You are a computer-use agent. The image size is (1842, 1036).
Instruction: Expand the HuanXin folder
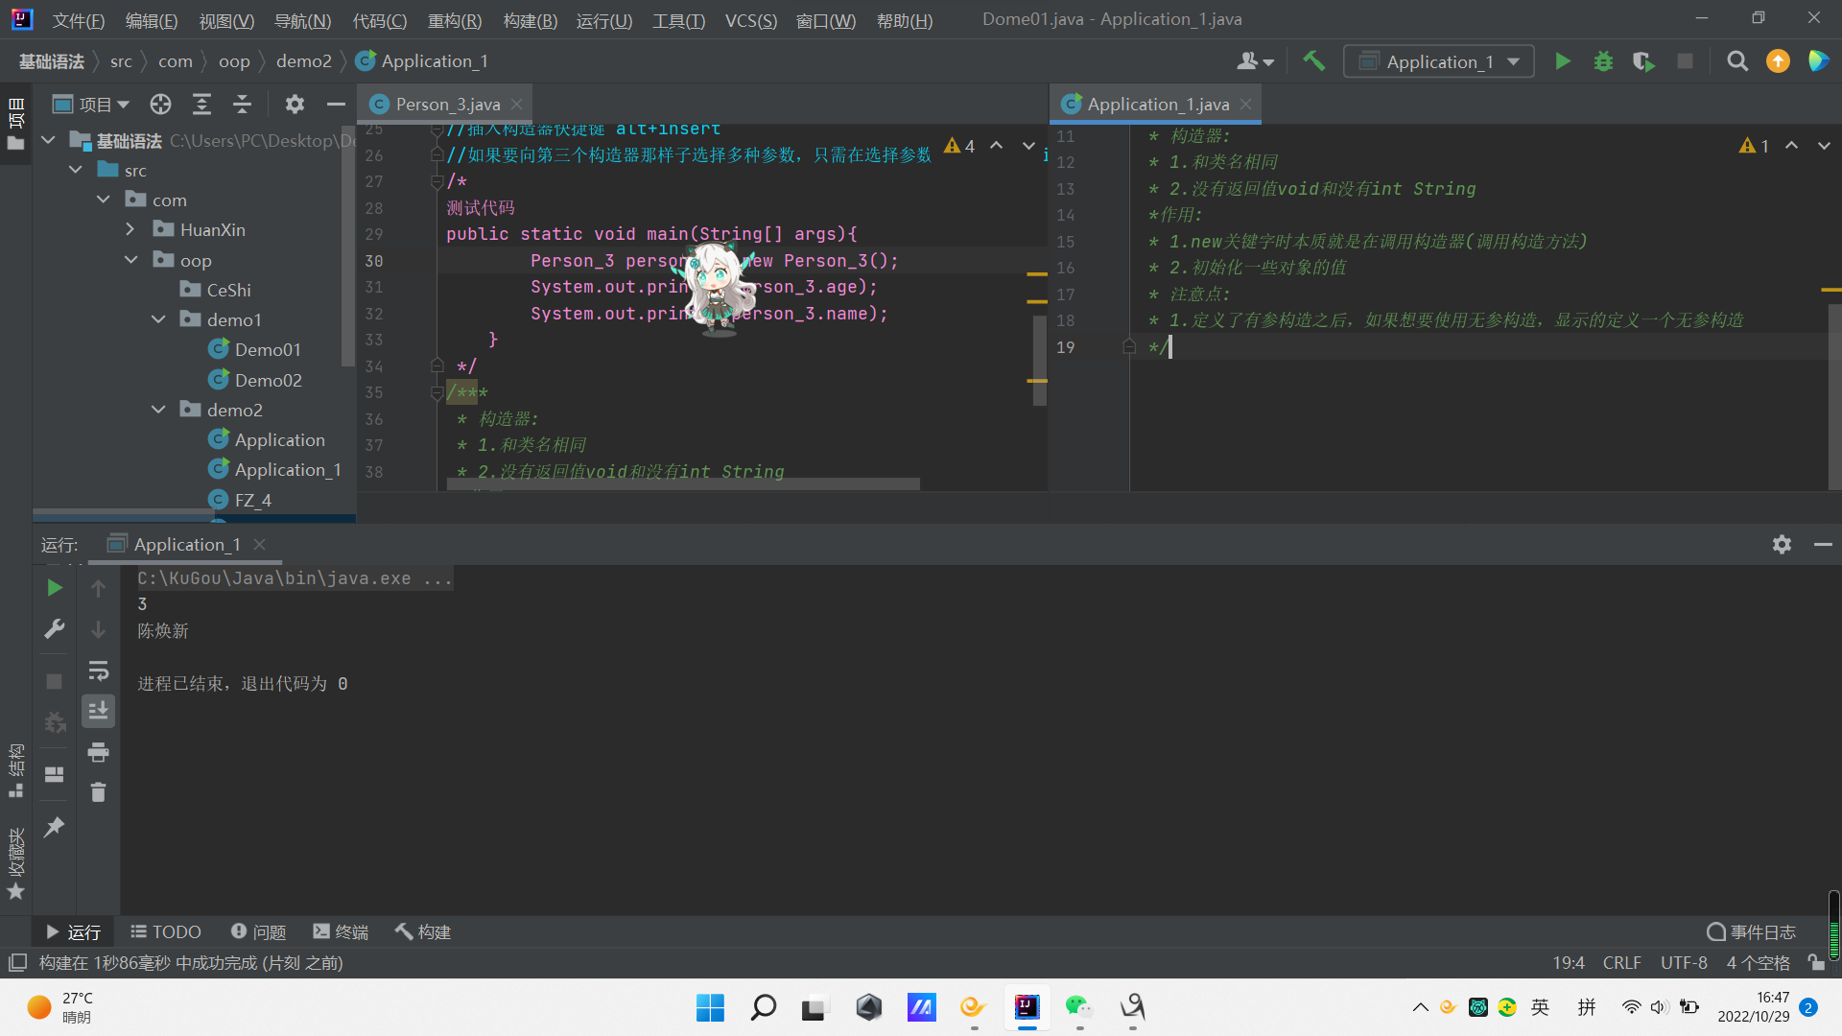click(130, 229)
